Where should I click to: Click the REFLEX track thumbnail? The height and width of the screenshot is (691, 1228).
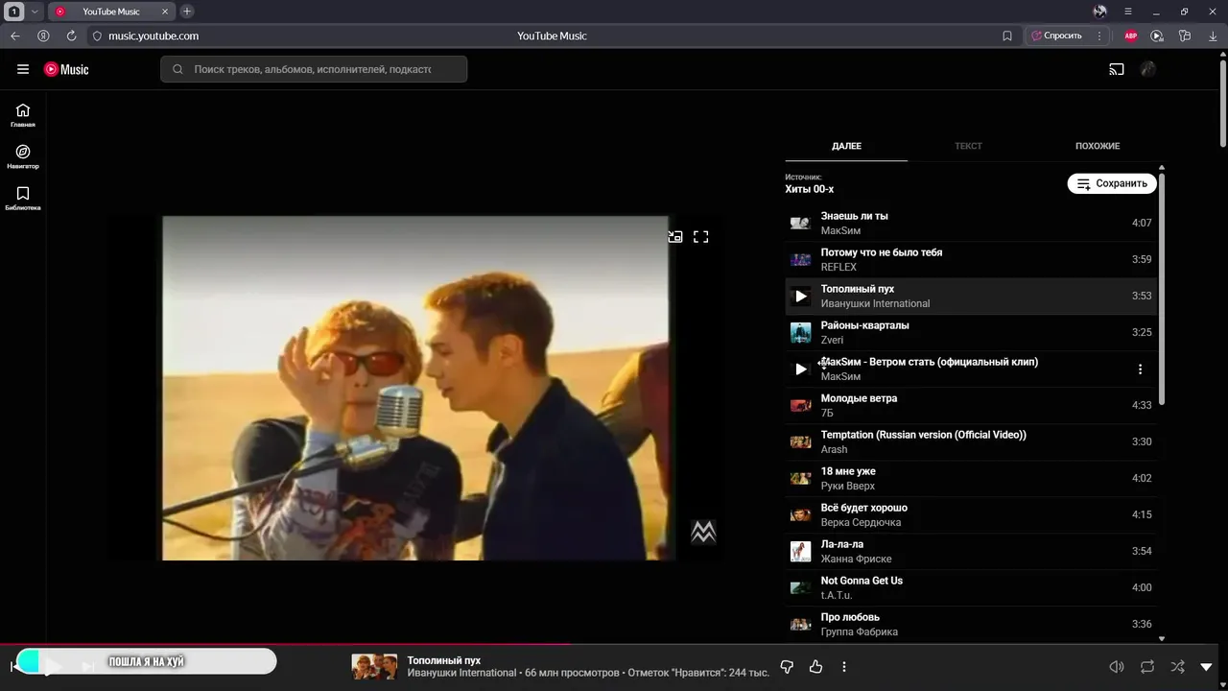click(x=800, y=259)
